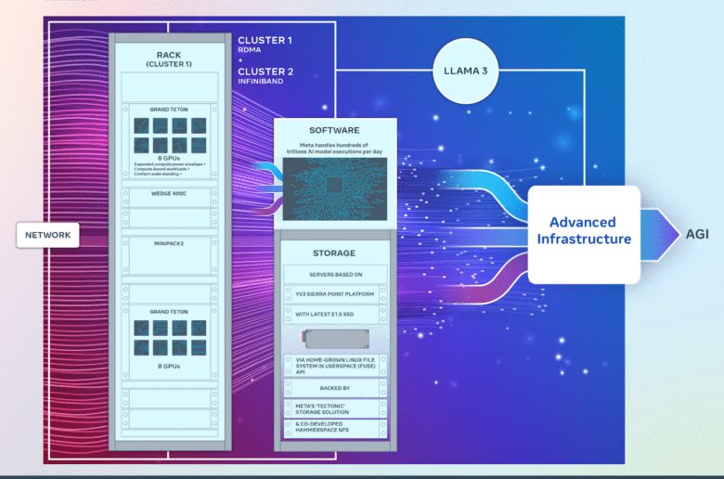724x479 pixels.
Task: Click 'Compute-bound workloads >' line
Action: pos(162,169)
